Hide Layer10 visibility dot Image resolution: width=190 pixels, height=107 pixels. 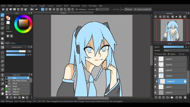(155, 92)
